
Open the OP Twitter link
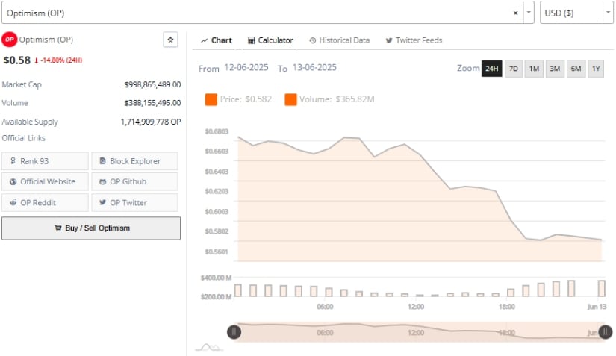pos(134,202)
